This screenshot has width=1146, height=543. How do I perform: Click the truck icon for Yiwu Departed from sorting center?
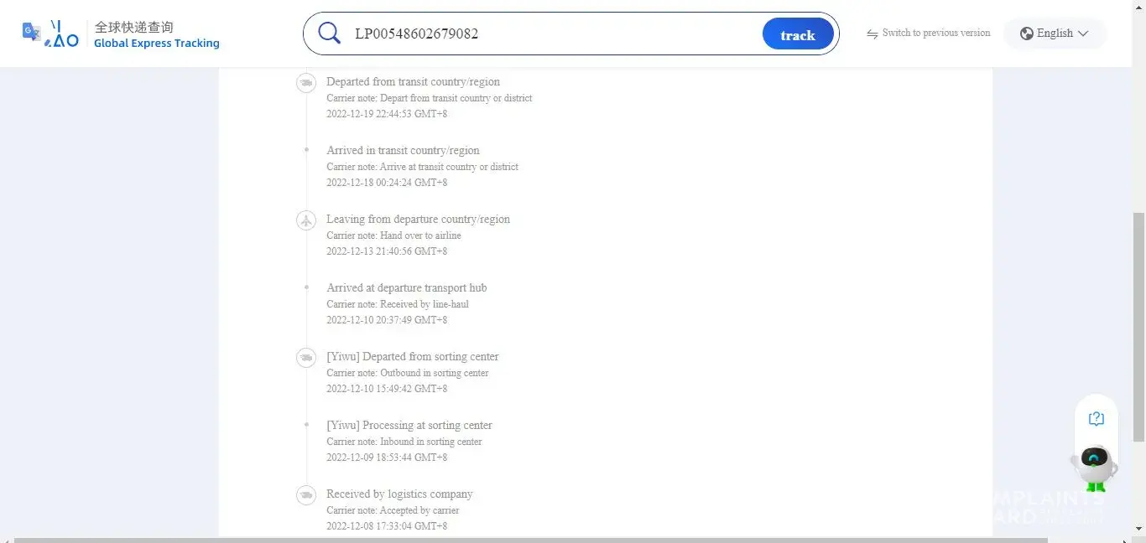click(306, 357)
